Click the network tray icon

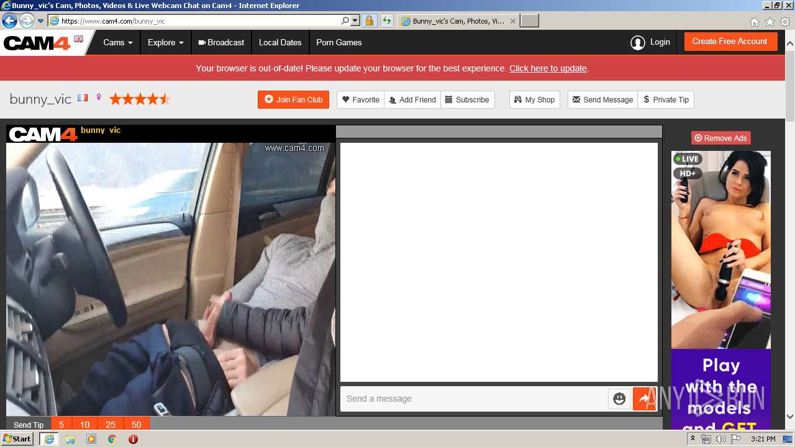[x=706, y=439]
